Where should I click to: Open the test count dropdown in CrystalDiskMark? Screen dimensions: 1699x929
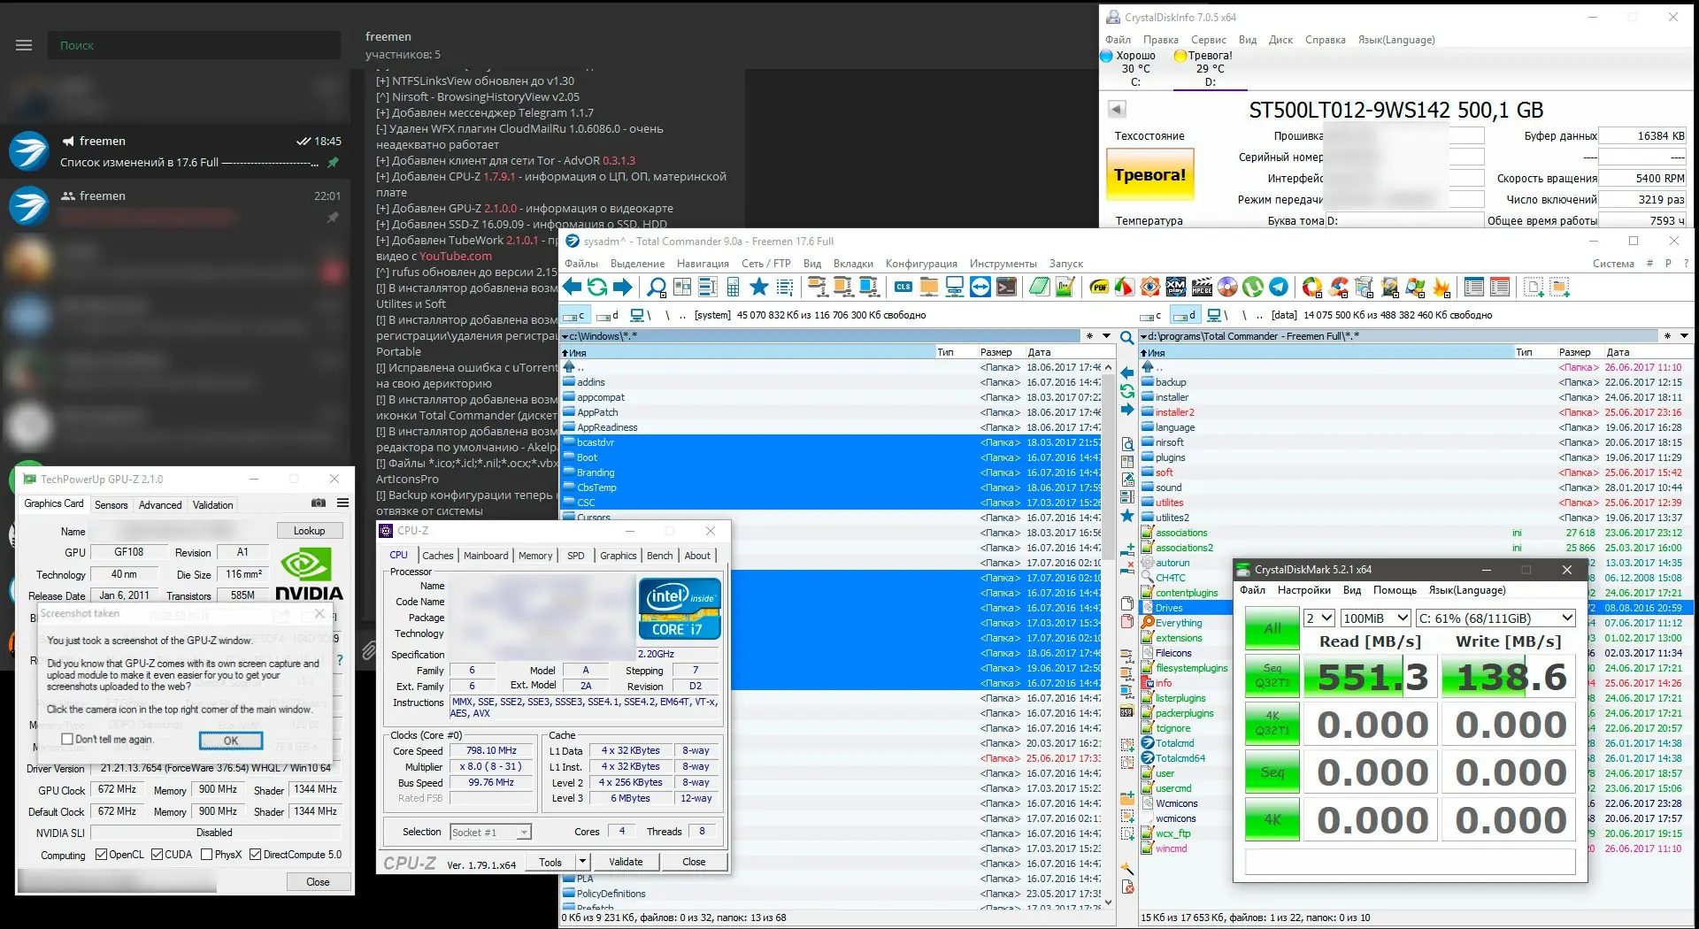(1318, 618)
